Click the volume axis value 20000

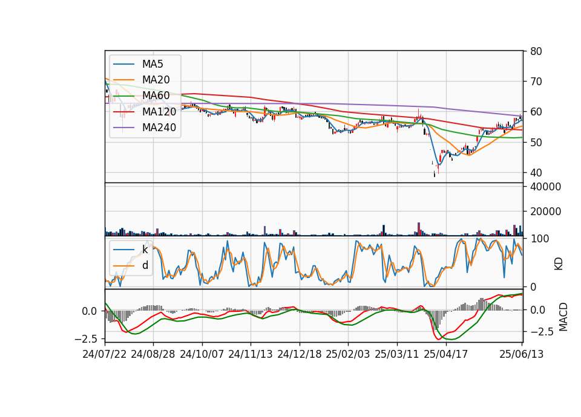click(x=545, y=212)
